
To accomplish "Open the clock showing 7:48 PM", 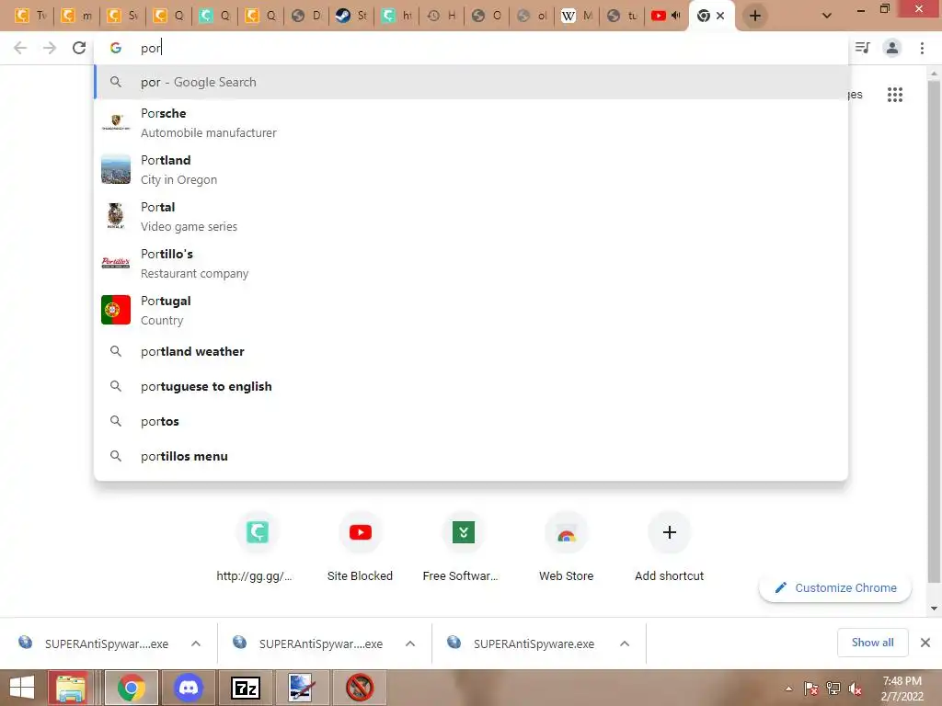I will coord(902,688).
